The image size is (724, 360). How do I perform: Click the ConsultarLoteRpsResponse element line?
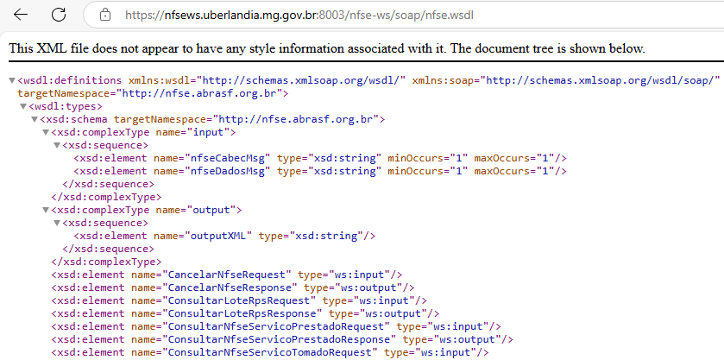point(245,313)
